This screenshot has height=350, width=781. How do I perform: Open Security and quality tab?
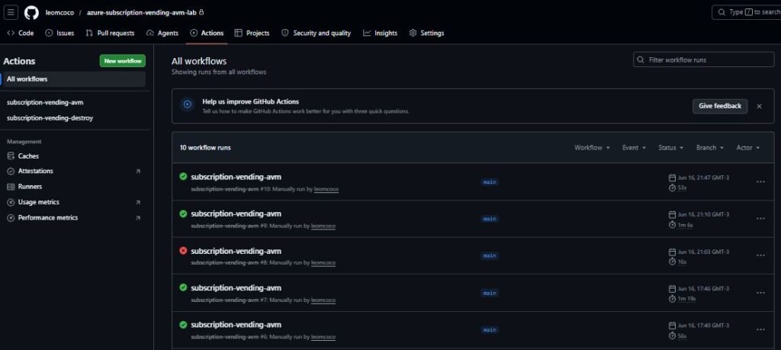coord(317,33)
